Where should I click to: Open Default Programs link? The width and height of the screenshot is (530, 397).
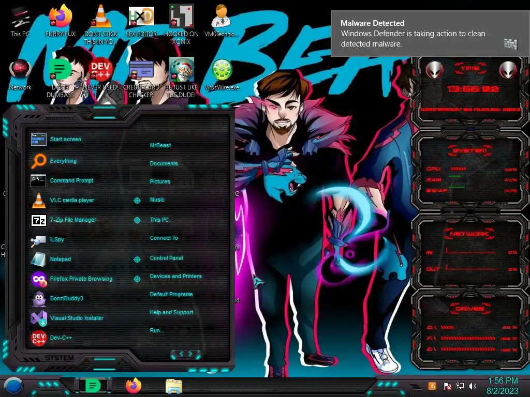click(x=171, y=294)
